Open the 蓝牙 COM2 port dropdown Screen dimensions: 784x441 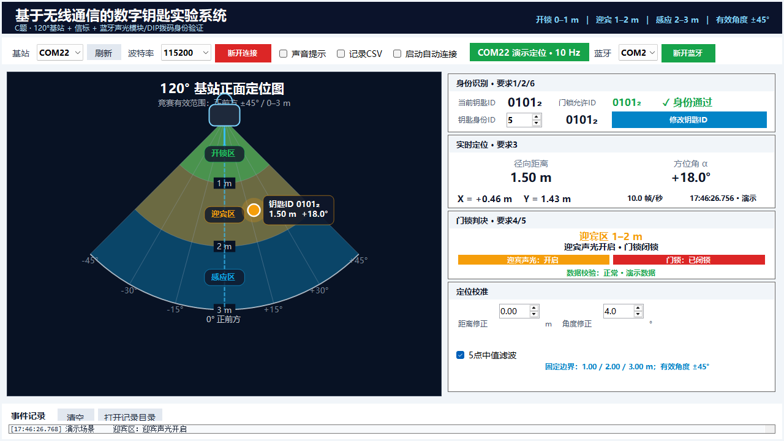point(638,53)
